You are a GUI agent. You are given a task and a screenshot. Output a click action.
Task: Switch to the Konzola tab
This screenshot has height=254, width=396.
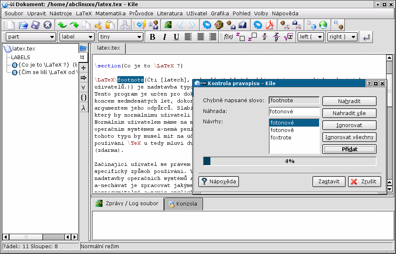(184, 204)
